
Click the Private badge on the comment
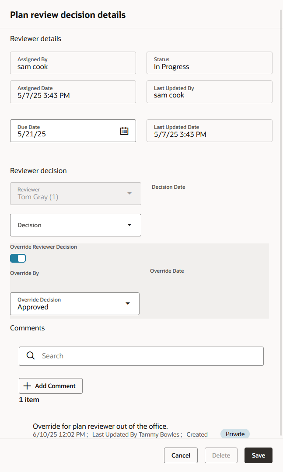(x=235, y=434)
